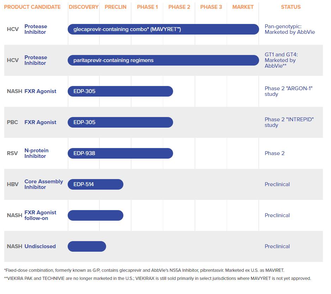Click the Undisclosed candidate label
This screenshot has height=294, width=331.
click(40, 246)
